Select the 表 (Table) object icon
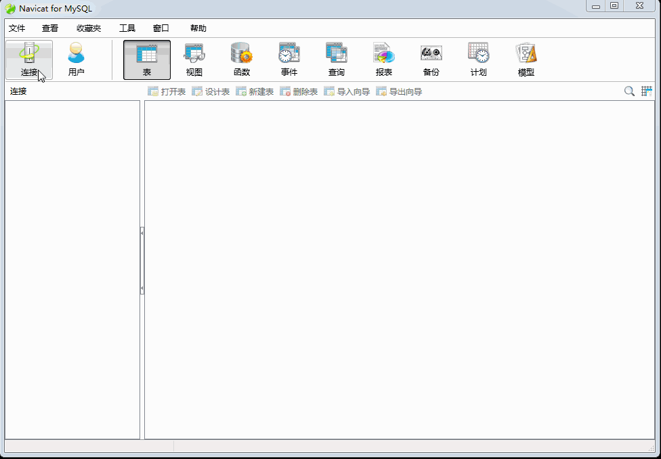Image resolution: width=661 pixels, height=459 pixels. click(147, 60)
